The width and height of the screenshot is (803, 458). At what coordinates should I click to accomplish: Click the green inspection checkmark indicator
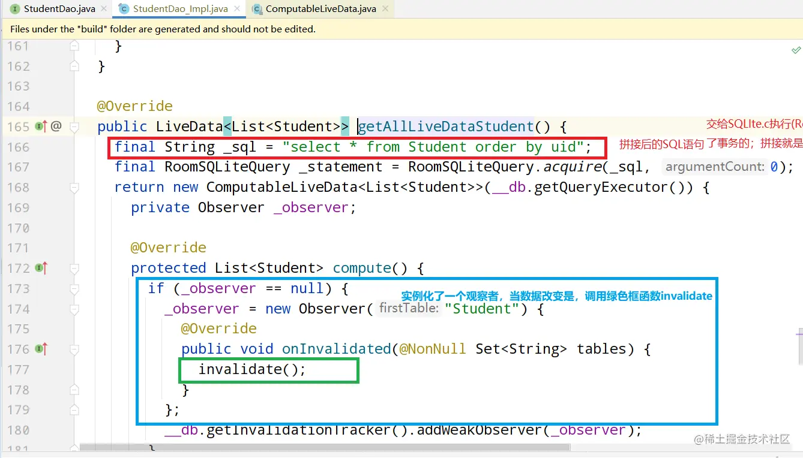coord(796,51)
